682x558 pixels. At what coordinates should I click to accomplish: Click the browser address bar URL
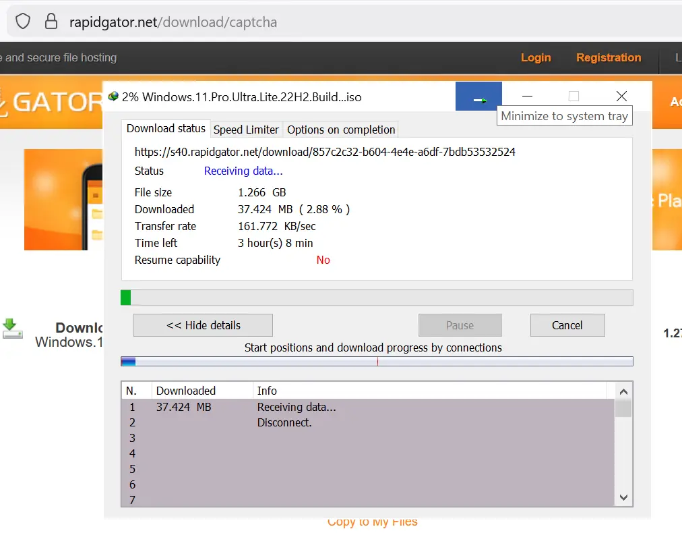[x=173, y=22]
